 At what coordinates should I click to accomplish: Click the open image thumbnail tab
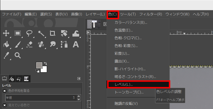click(x=94, y=24)
